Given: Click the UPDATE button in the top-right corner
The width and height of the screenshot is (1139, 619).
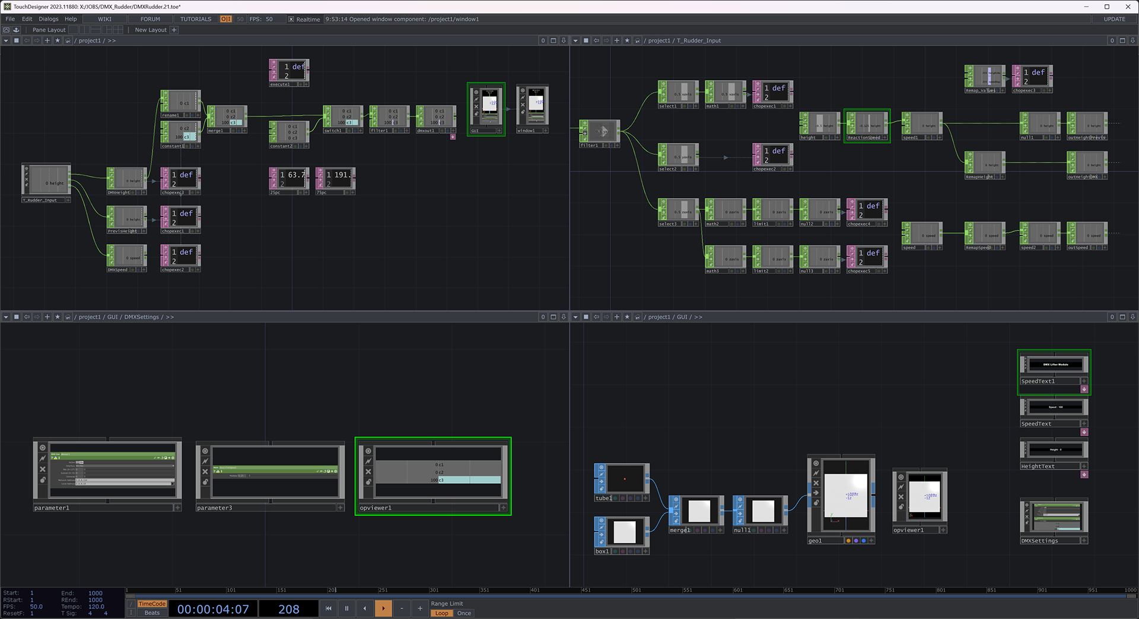Looking at the screenshot, I should pyautogui.click(x=1113, y=18).
